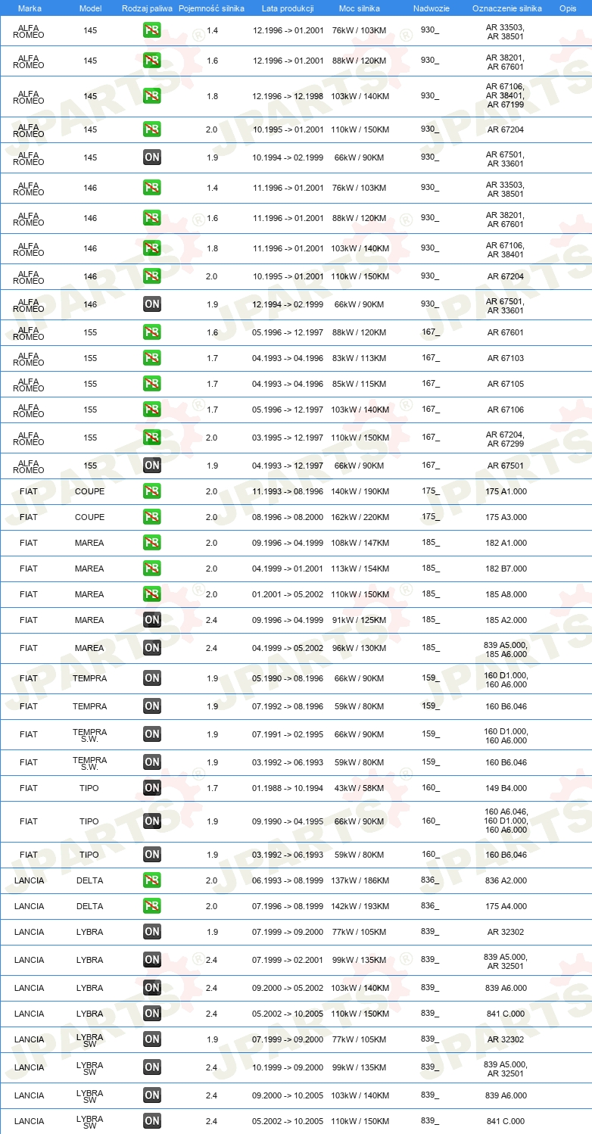
Task: Click the Nadwozie column header
Action: (x=431, y=8)
